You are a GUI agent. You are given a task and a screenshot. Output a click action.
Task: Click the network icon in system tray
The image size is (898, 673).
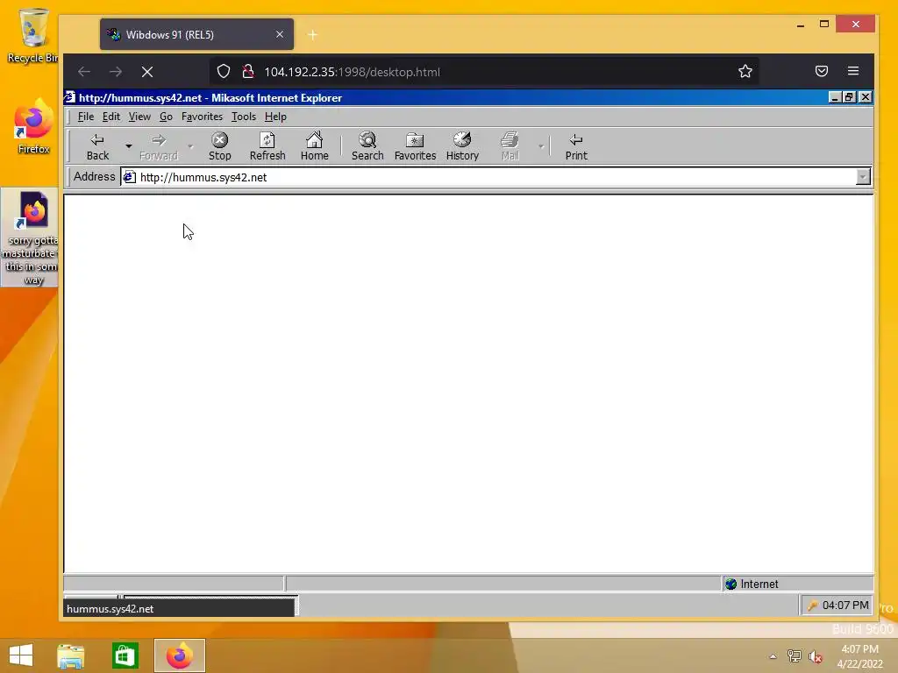click(795, 656)
